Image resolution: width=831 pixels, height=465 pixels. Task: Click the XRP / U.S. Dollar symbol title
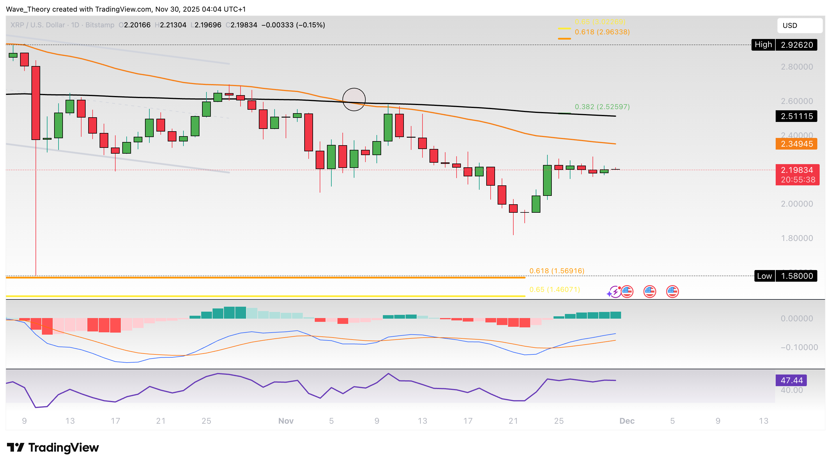pyautogui.click(x=38, y=25)
